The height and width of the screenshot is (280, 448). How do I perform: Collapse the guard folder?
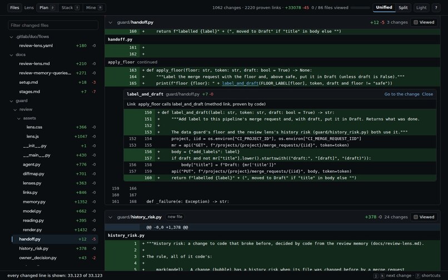(12, 101)
